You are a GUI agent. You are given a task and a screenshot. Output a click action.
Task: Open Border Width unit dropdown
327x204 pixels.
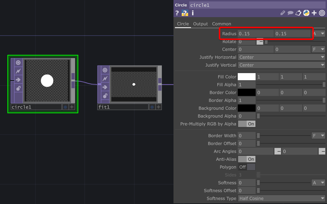[318, 136]
